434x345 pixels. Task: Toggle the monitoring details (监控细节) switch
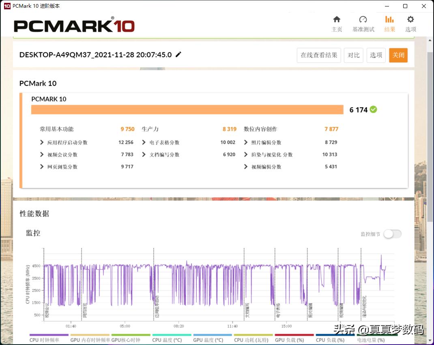(392, 234)
